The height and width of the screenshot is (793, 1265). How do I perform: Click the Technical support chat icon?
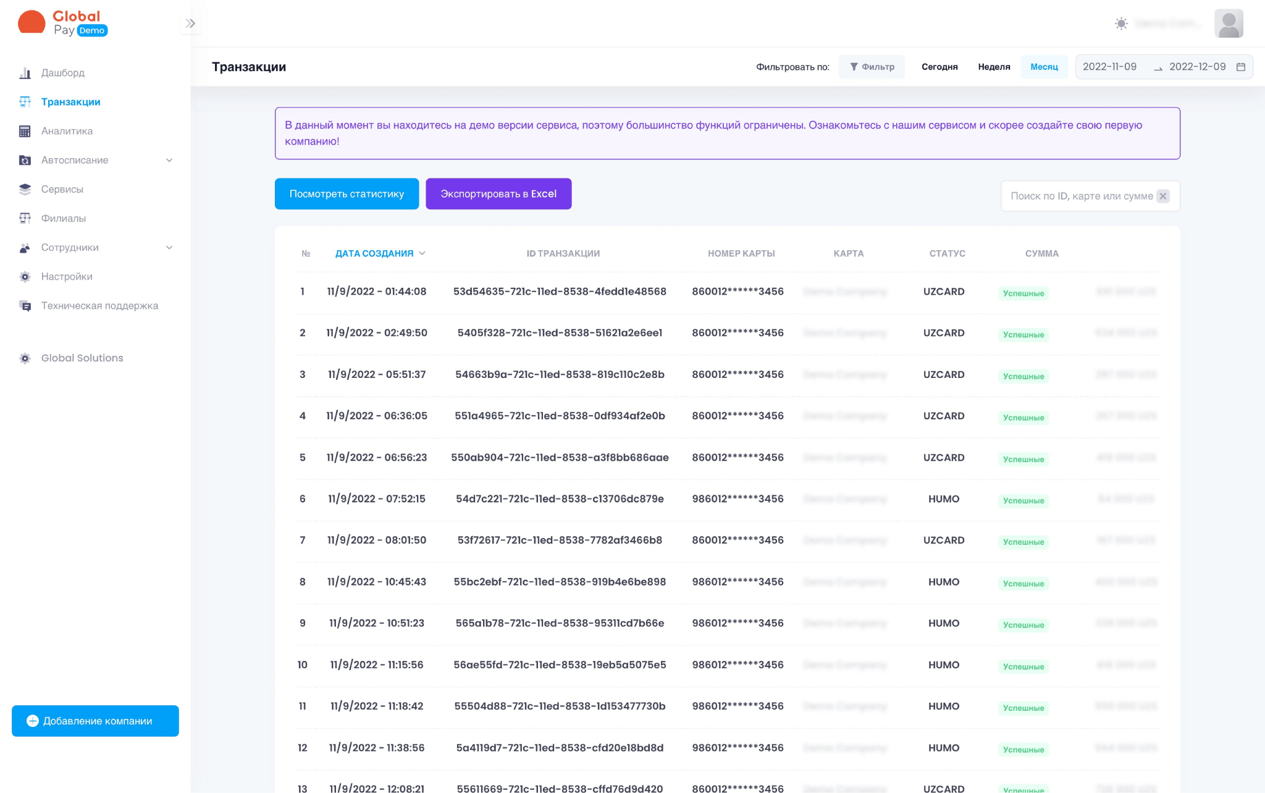coord(25,306)
